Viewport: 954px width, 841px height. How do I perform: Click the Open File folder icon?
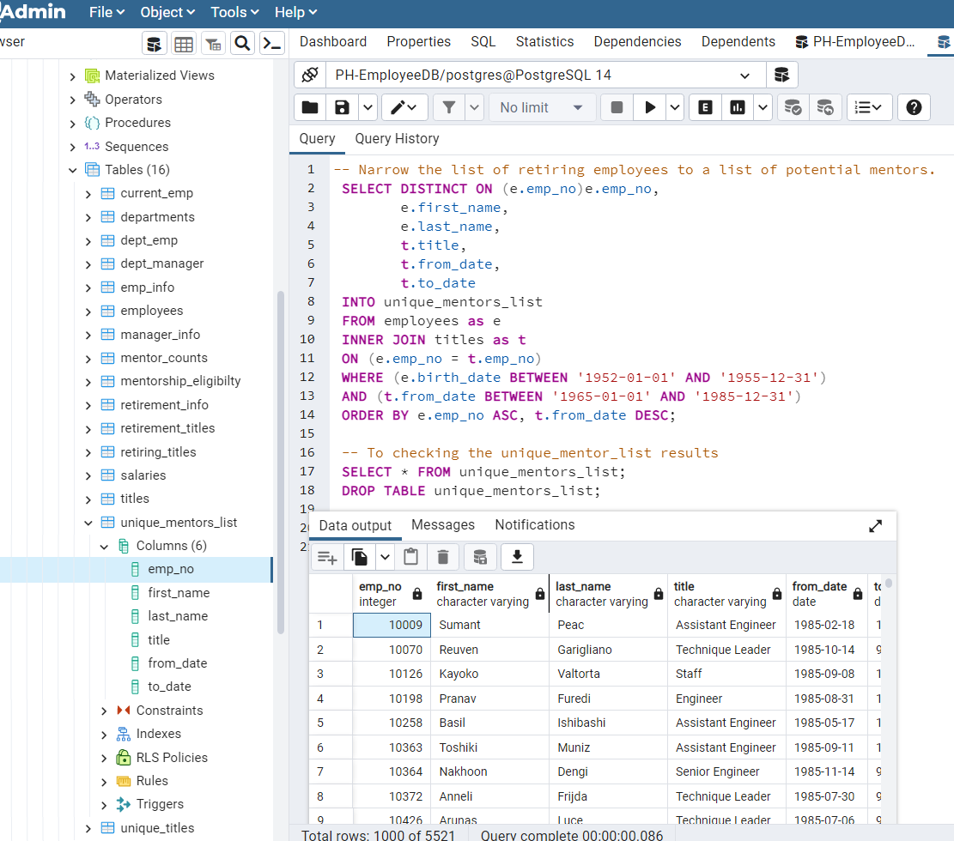point(310,107)
